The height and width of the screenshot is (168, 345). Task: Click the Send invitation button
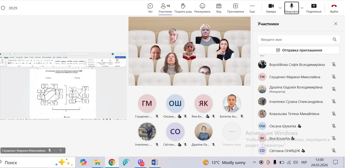(x=299, y=50)
